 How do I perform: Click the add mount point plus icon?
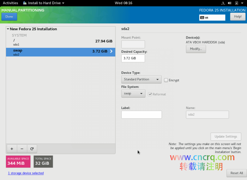coord(12,149)
